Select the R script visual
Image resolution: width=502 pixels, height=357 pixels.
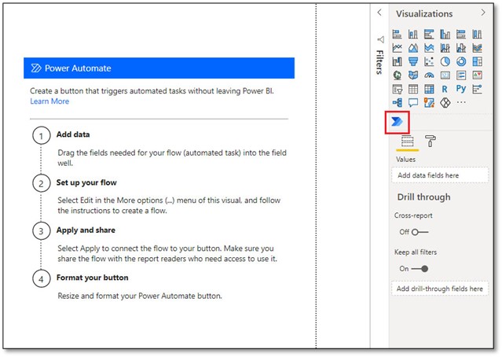445,89
